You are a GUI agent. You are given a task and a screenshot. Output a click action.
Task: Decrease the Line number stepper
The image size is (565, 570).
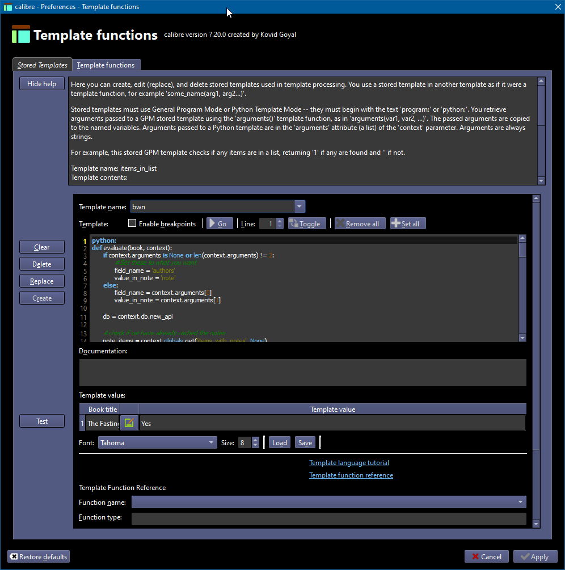(x=280, y=226)
